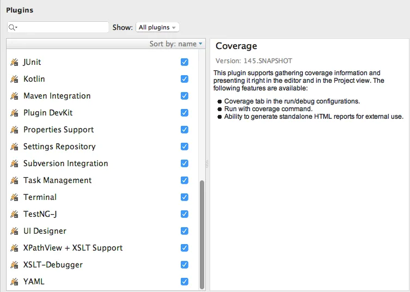Uncheck Properties Support plugin
The width and height of the screenshot is (410, 292).
185,130
